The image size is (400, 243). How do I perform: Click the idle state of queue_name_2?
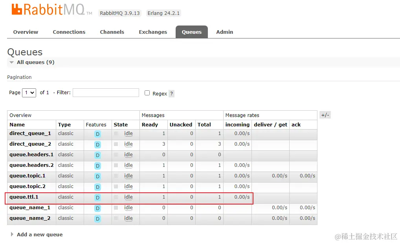tap(128, 218)
